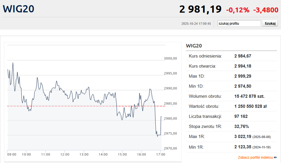This screenshot has height=163, width=281.
Task: Click the chart's lowest dip just before 17:00
Action: click(x=157, y=136)
